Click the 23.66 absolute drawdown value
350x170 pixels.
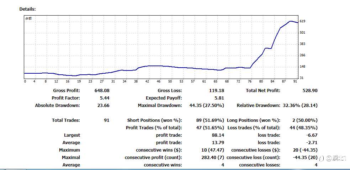coord(104,106)
